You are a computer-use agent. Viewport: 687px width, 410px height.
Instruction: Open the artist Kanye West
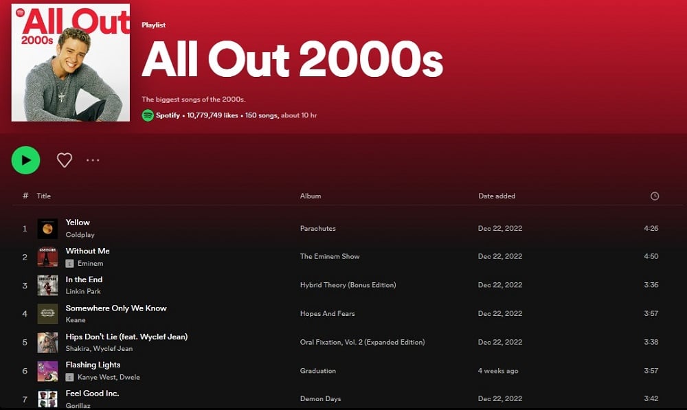97,377
